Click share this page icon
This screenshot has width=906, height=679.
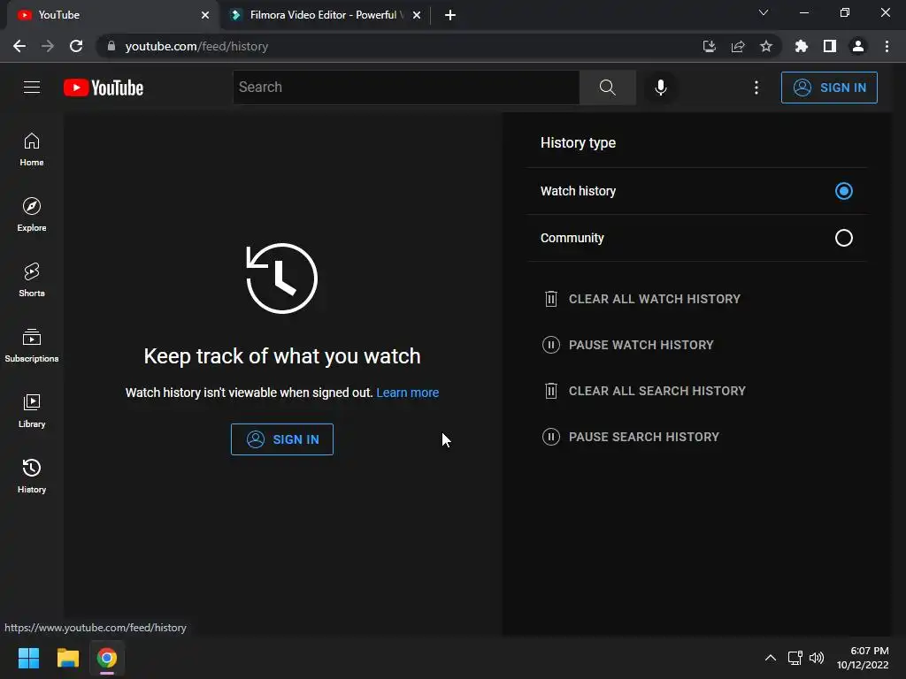tap(737, 46)
